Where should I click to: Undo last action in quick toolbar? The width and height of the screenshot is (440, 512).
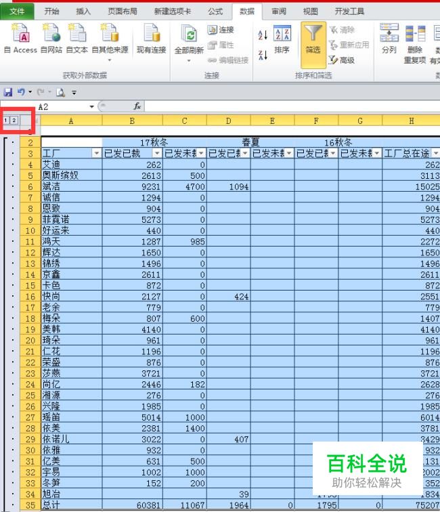21,92
